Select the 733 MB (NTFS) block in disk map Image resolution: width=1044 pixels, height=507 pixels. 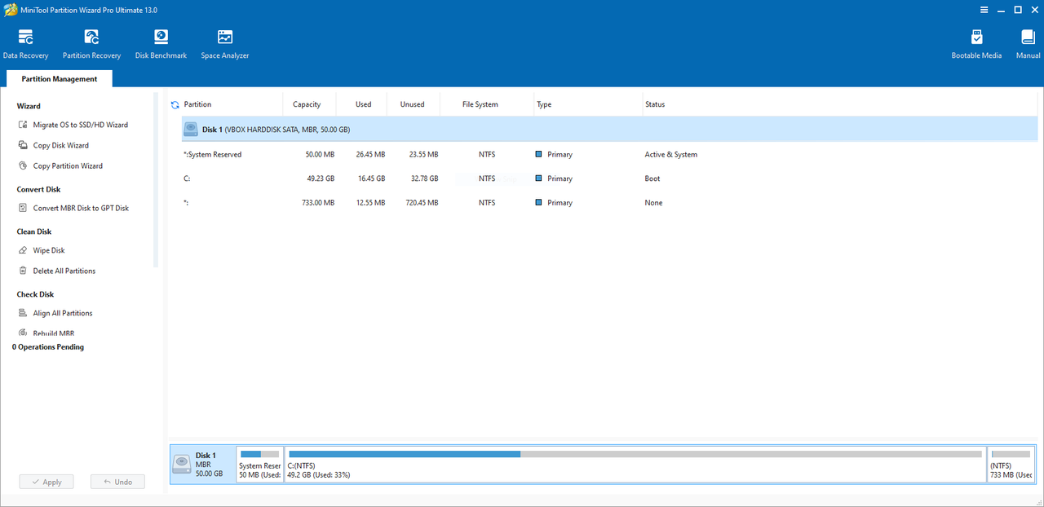[1011, 465]
